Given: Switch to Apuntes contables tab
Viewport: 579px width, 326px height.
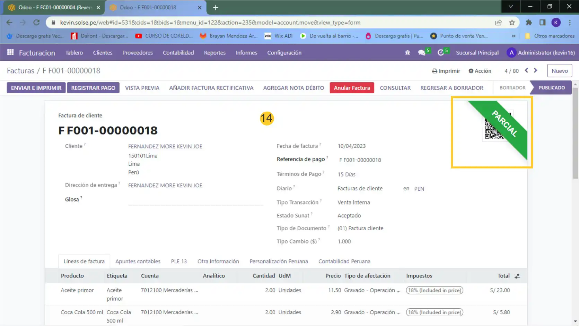Looking at the screenshot, I should pos(138,261).
